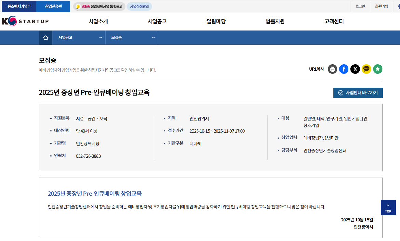Open the 사업소개 menu
Screen dimensions: 400x241
click(x=98, y=21)
